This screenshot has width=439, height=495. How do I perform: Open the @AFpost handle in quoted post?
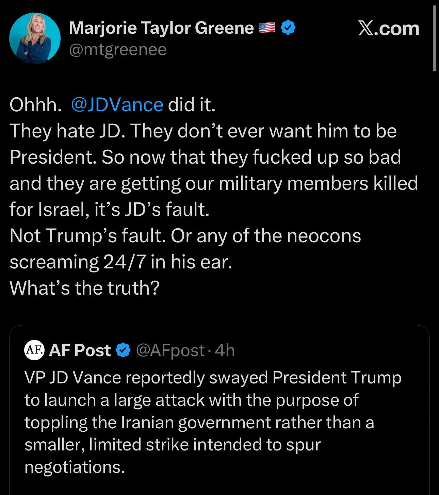(170, 350)
